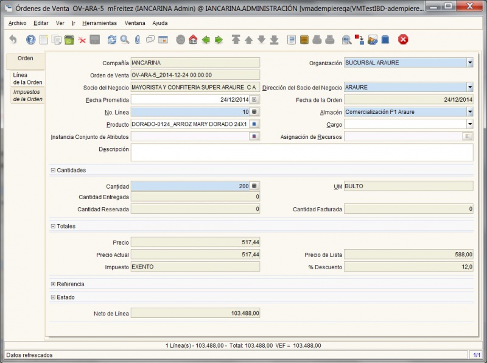Click the Cantidad field showing 200
Viewport: 487px width, 363px height.
(x=190, y=186)
